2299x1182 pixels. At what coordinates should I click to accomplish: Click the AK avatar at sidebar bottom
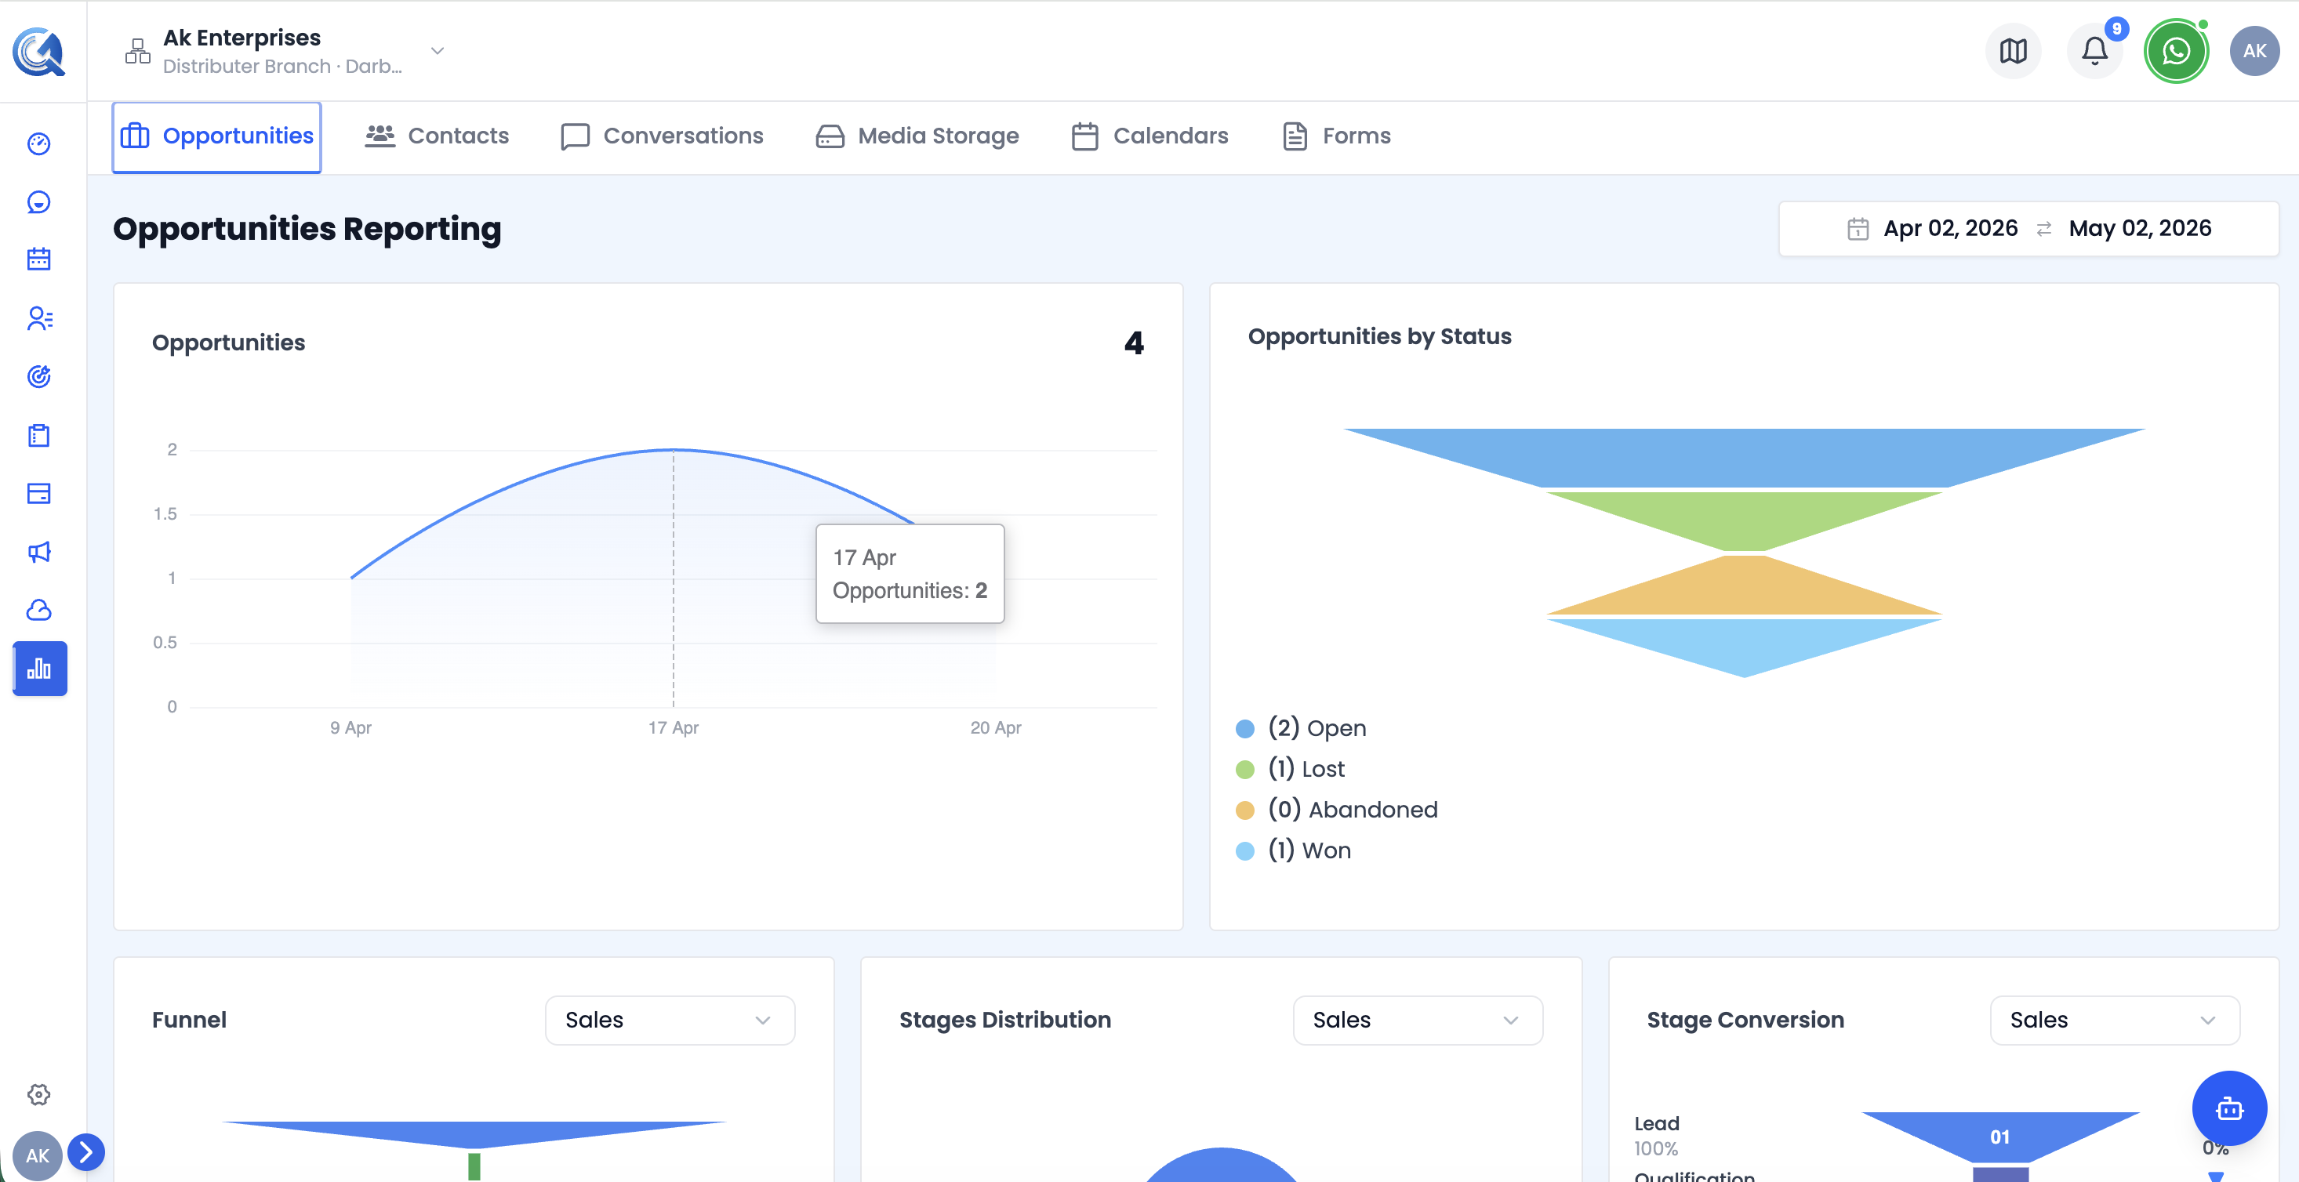37,1155
